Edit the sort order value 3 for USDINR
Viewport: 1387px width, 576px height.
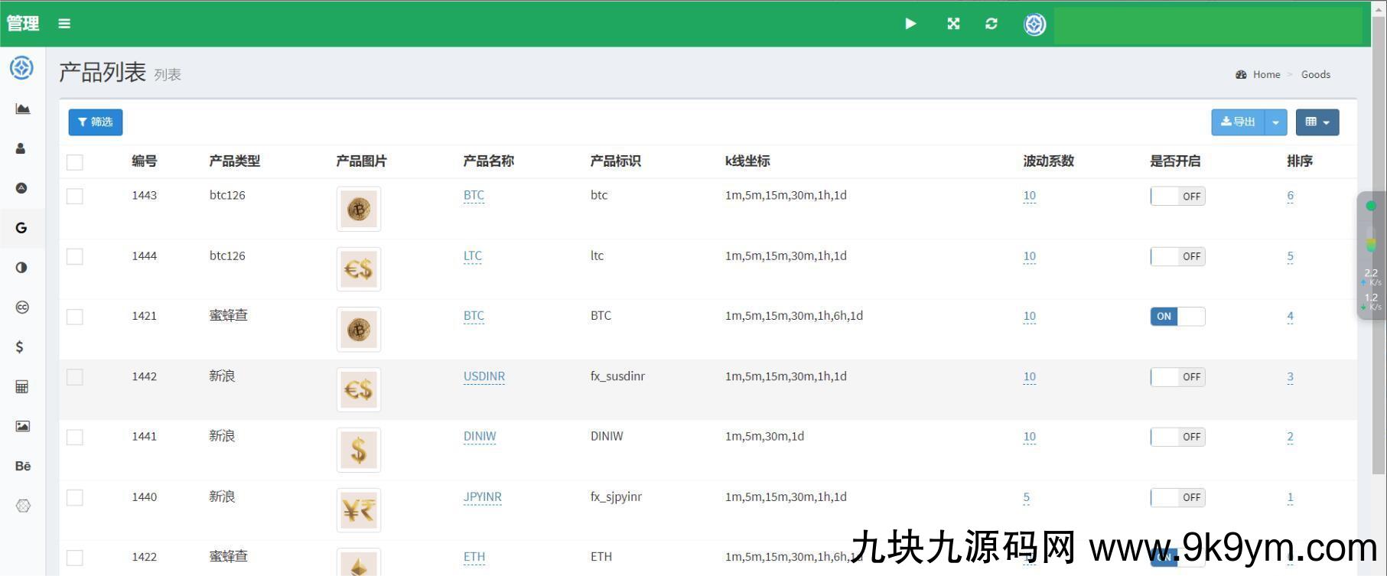pos(1291,376)
